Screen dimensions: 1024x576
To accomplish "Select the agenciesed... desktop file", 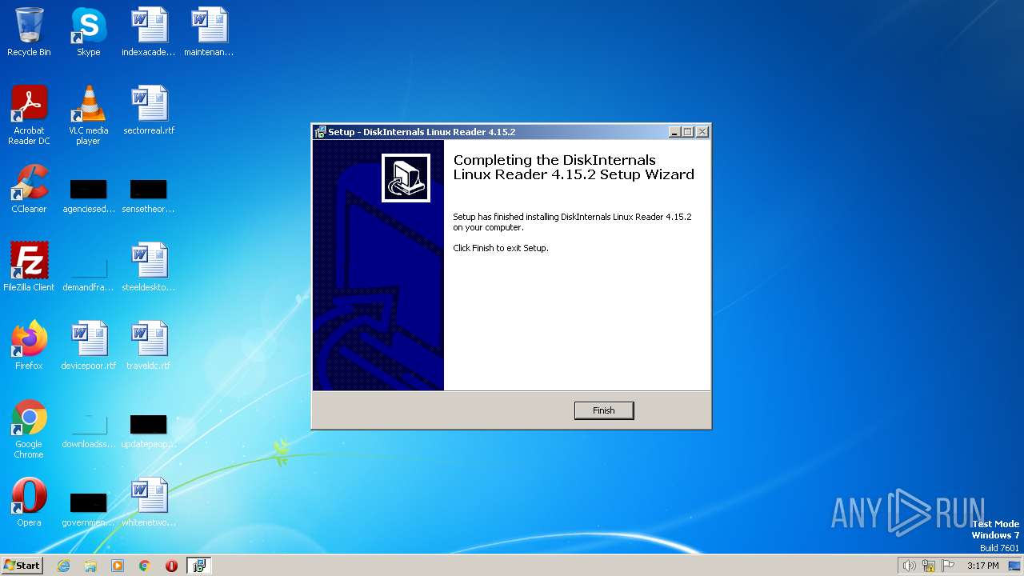I will click(x=88, y=195).
